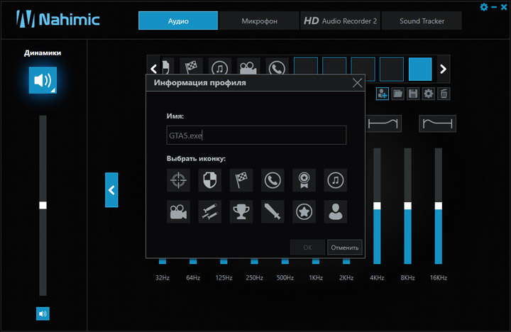The height and width of the screenshot is (332, 511).
Task: Open profile folder icon in toolbar
Action: pyautogui.click(x=397, y=94)
